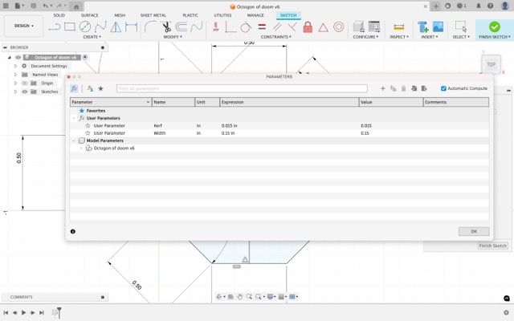The width and height of the screenshot is (514, 321).
Task: Select the Offset tool in Modify
Action: [182, 26]
